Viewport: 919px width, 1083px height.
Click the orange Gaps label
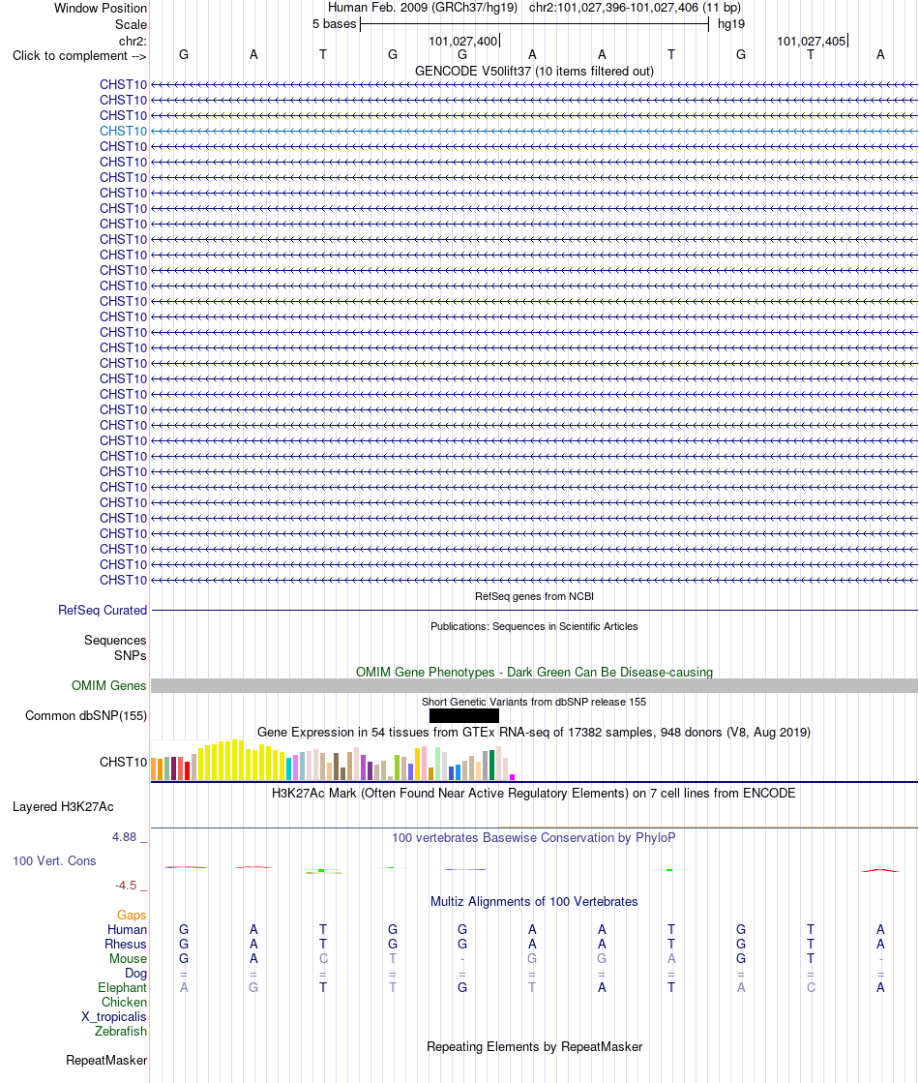132,916
